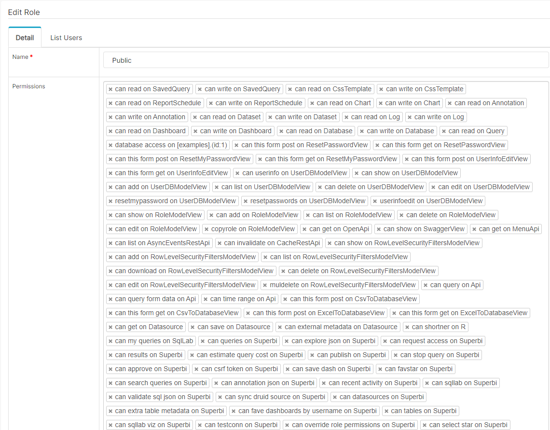Remove 'can write on Database' tag
This screenshot has width=550, height=430.
362,132
